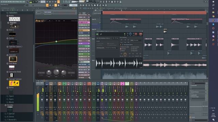
Task: Toggle the Pat/Song mode switch
Action: (x=31, y=2)
